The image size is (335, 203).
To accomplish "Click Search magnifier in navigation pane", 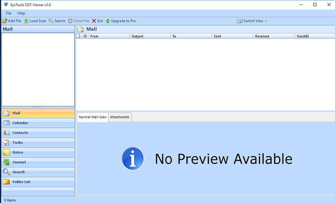I will click(x=6, y=172).
